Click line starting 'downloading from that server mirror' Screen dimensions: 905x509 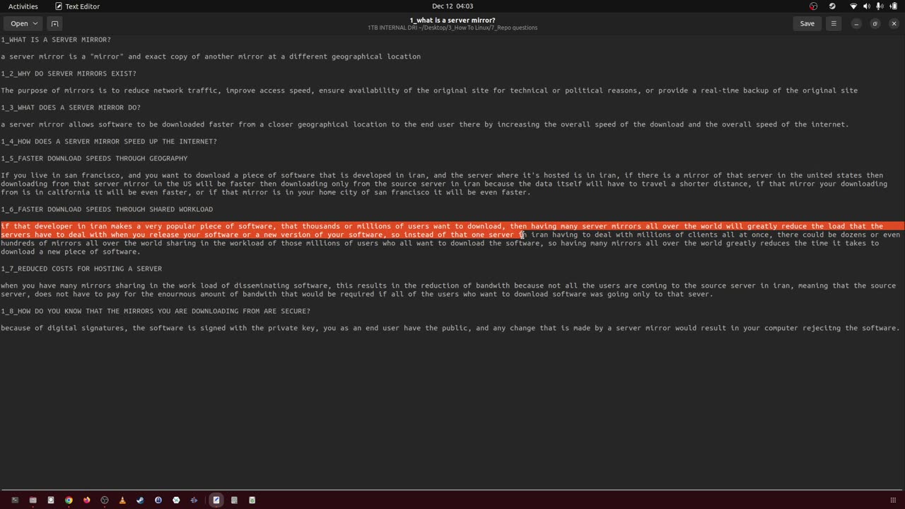444,184
